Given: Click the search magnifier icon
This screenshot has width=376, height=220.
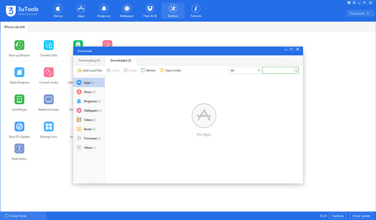Looking at the screenshot, I should tap(296, 71).
